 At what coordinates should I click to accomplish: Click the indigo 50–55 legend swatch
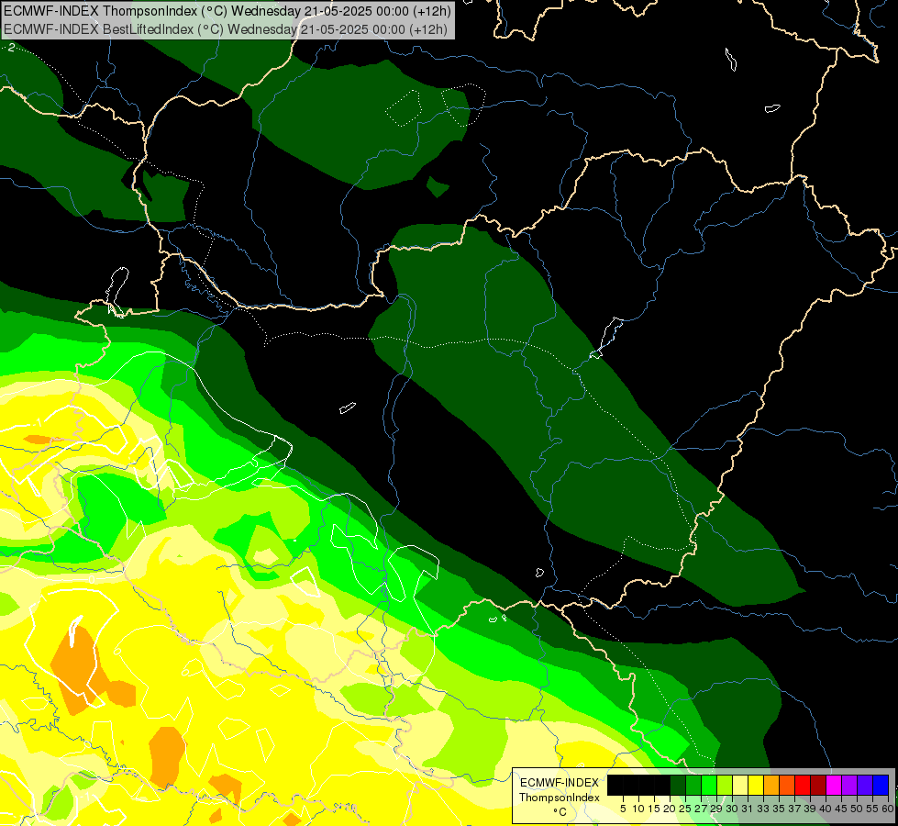pos(865,785)
